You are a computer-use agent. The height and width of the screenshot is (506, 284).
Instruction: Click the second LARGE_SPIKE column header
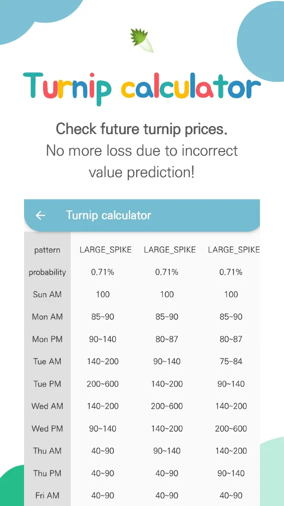[x=170, y=250]
